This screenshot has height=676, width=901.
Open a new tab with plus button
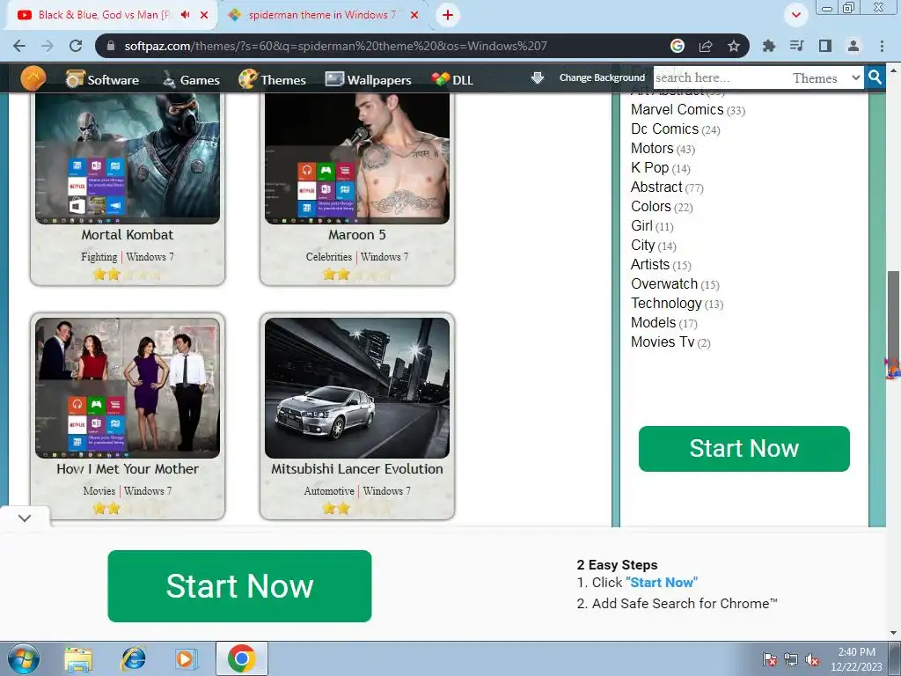pos(448,15)
